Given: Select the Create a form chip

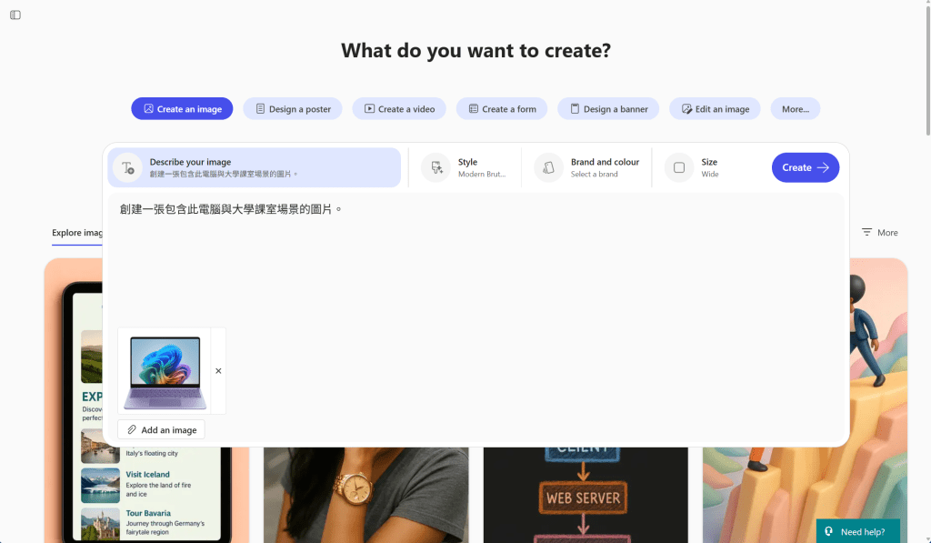Looking at the screenshot, I should coord(502,109).
